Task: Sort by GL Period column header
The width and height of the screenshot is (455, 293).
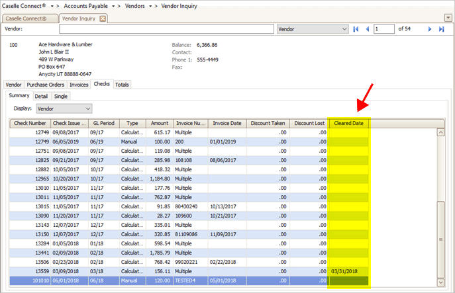Action: click(104, 123)
